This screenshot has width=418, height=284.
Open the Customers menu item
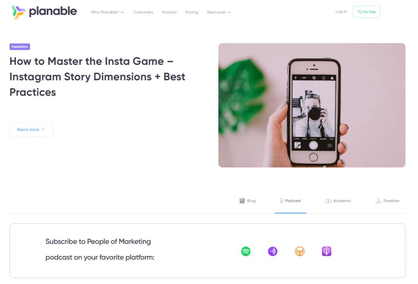143,12
